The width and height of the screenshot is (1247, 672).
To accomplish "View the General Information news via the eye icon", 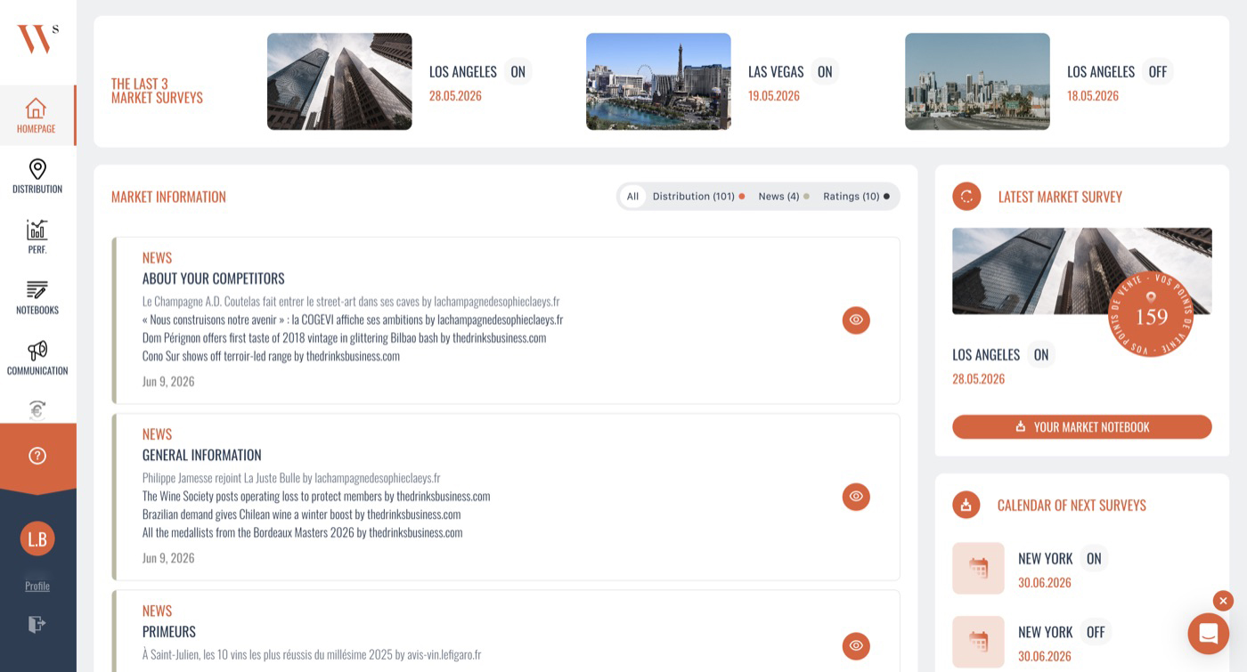I will click(856, 496).
